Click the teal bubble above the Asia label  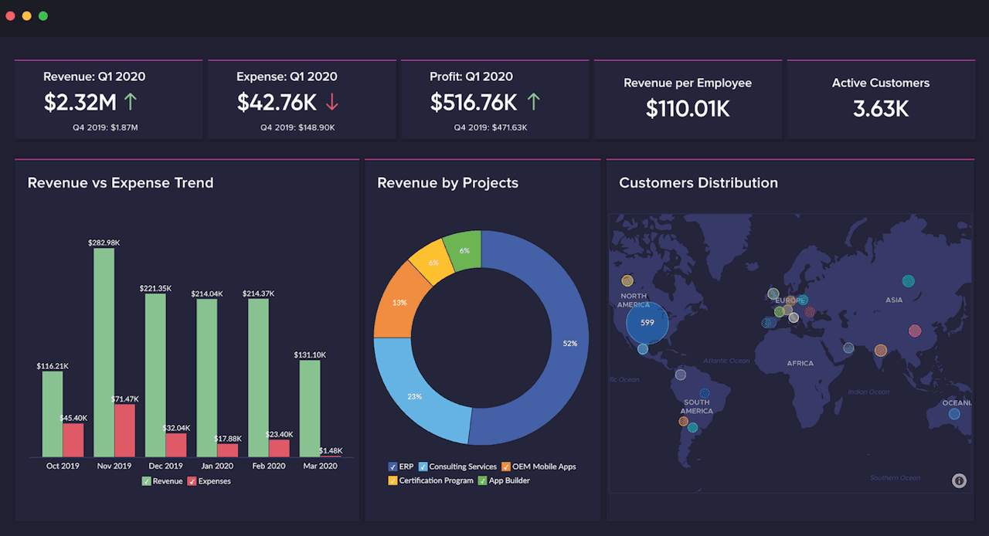click(x=909, y=281)
